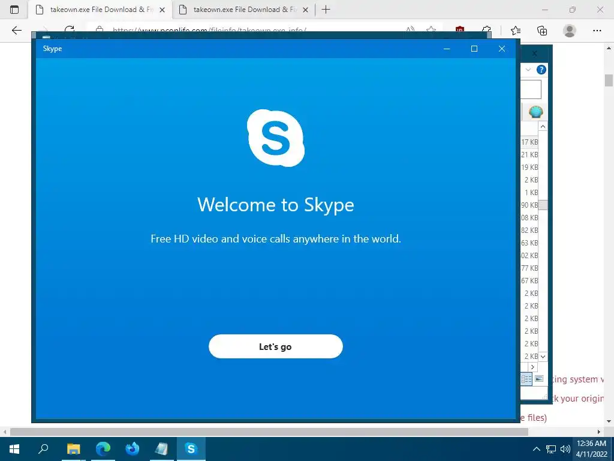Click the Let's go button in Skype
Image resolution: width=614 pixels, height=461 pixels.
tap(276, 346)
